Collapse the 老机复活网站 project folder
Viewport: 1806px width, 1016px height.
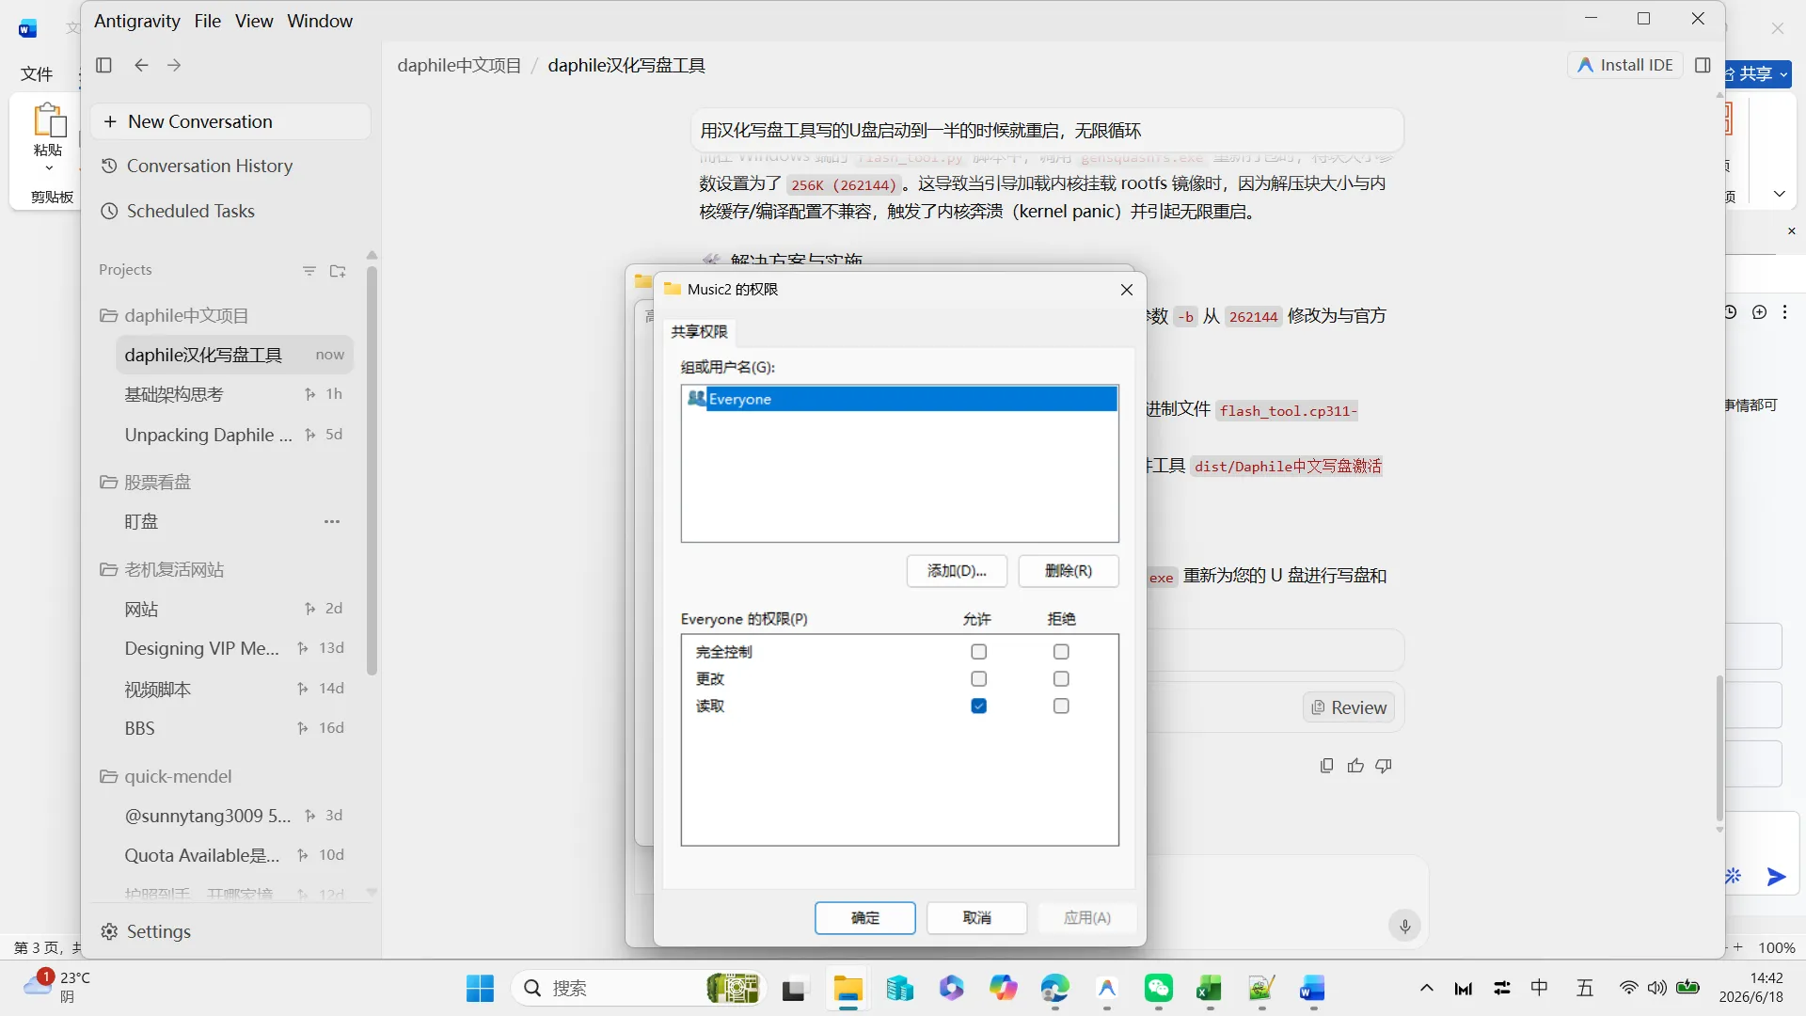108,570
